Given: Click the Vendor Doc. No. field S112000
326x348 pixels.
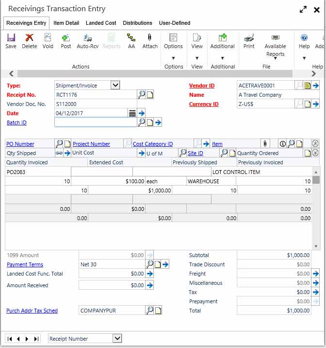Looking at the screenshot, I should [x=96, y=104].
